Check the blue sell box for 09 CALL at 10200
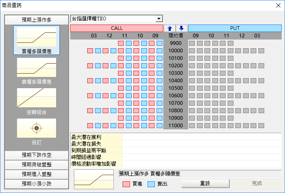Screen dimensions: 285x193 160,66
